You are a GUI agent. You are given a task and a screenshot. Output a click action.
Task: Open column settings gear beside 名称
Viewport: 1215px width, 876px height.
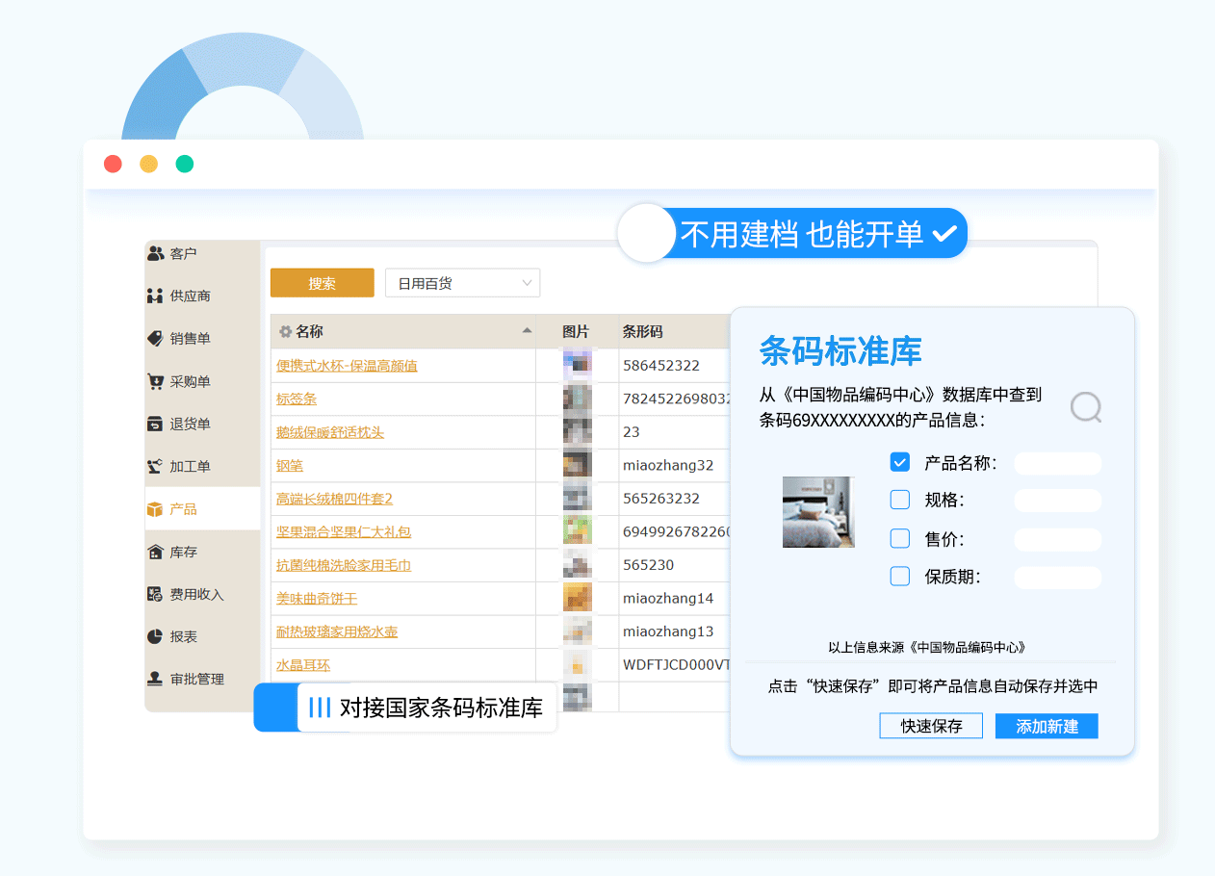coord(285,332)
